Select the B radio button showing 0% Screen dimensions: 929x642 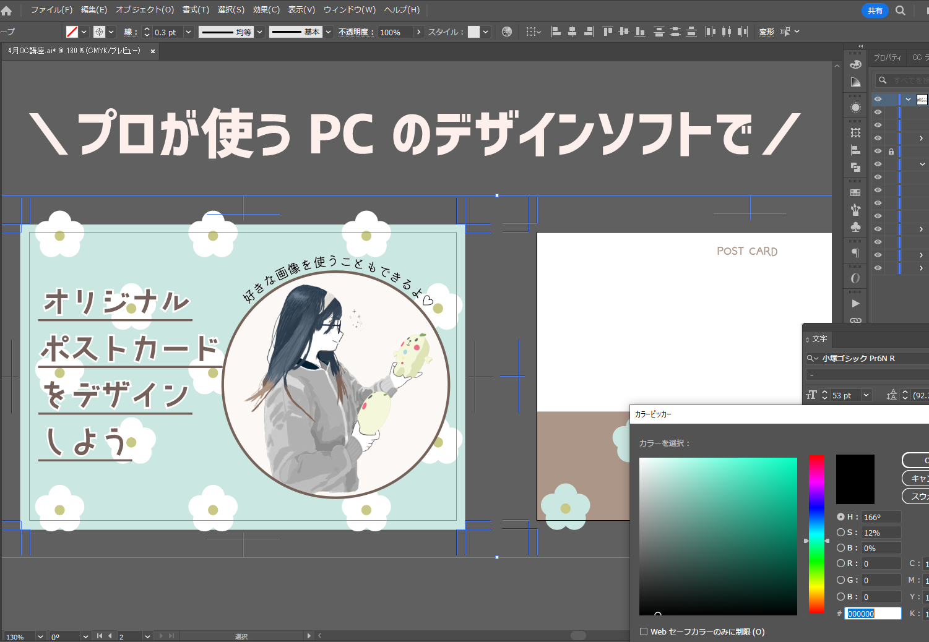(840, 547)
